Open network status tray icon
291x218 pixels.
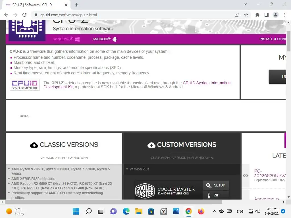[x=251, y=211]
